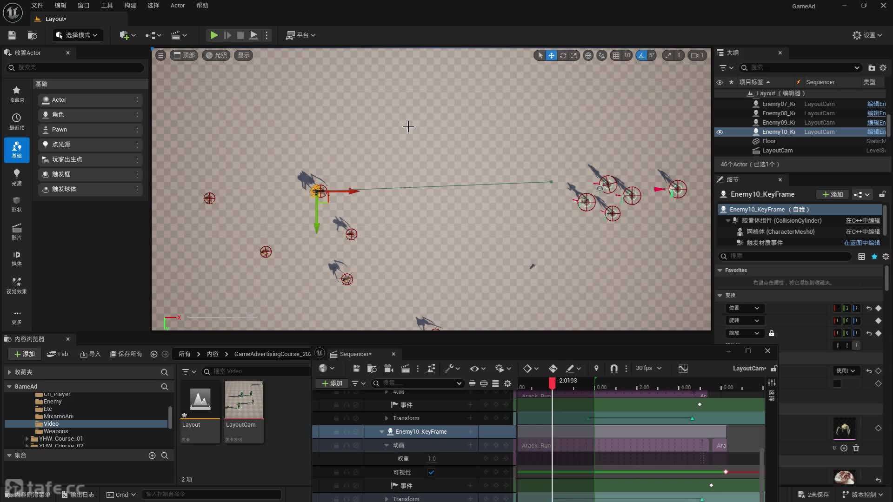This screenshot has height=502, width=893.
Task: Click the 保存所有 button in content browser
Action: tap(126, 354)
